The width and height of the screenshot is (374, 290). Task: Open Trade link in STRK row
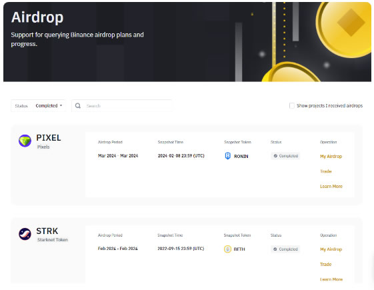[x=326, y=264]
